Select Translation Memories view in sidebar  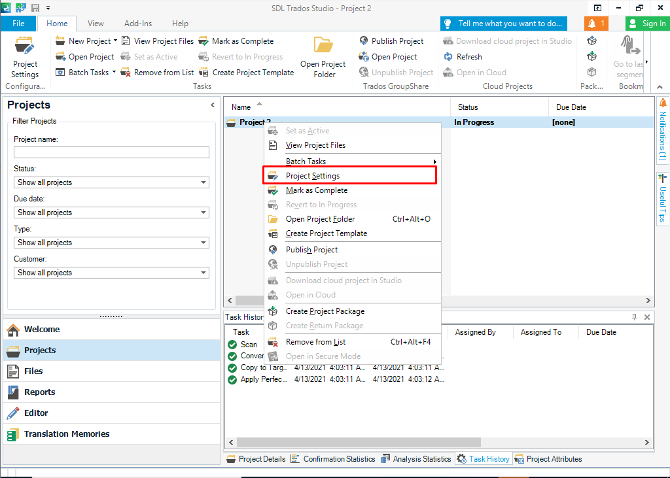point(66,434)
